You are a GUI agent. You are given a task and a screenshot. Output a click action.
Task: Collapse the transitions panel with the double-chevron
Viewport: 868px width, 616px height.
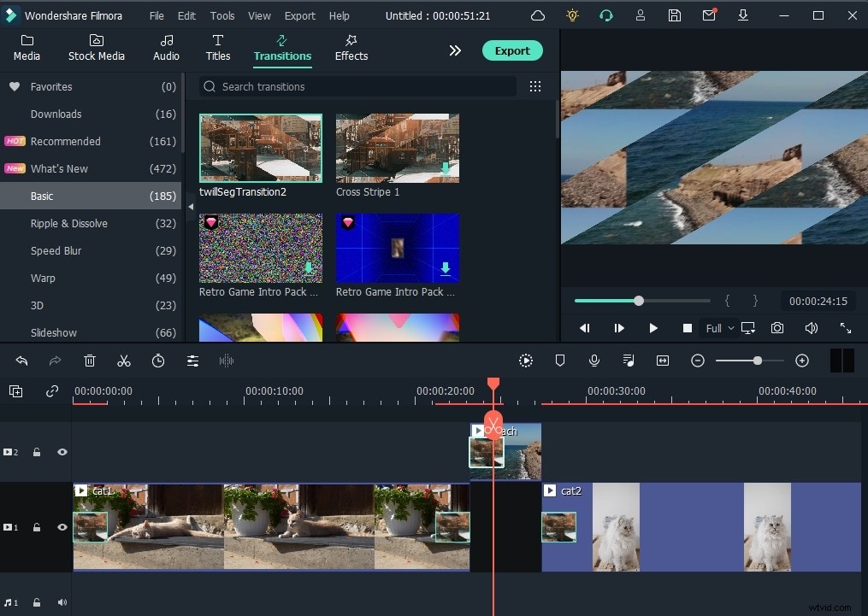coord(455,50)
